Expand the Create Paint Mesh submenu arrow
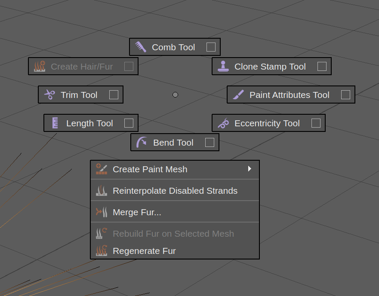This screenshot has width=379, height=296. (x=250, y=169)
